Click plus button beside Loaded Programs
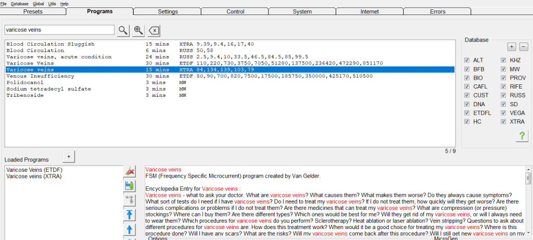Screen dimensions: 533x240 coord(69,156)
